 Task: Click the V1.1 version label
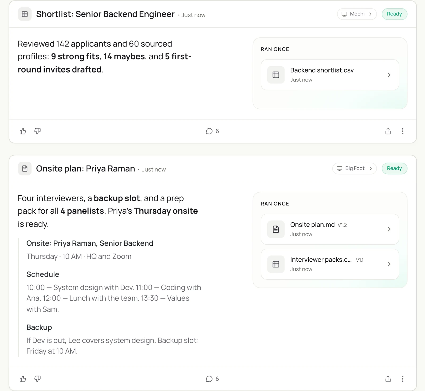point(360,260)
